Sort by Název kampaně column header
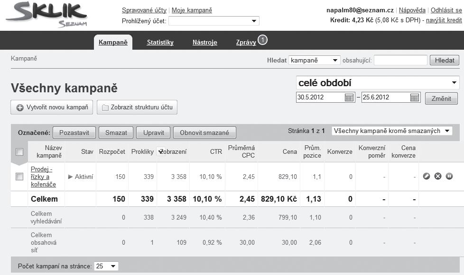 point(49,151)
